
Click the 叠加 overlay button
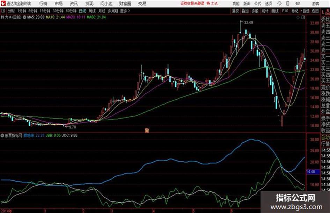point(245,11)
